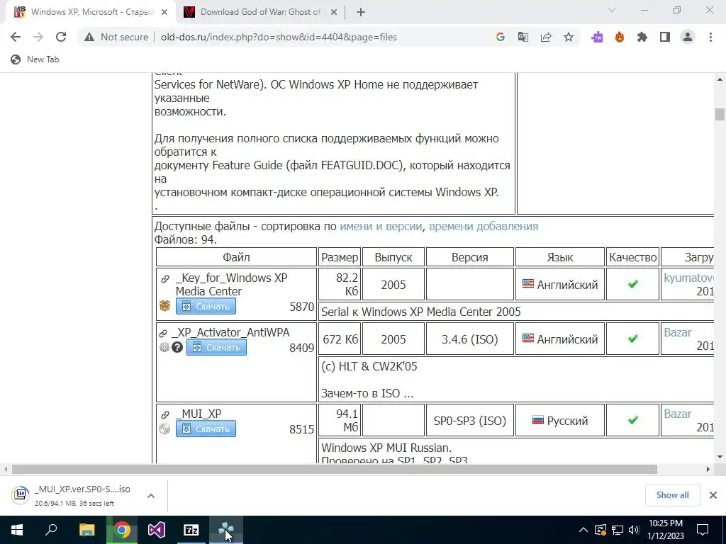Image resolution: width=726 pixels, height=544 pixels.
Task: Download the _Key_for_Windows XP Media Center file
Action: click(x=206, y=306)
